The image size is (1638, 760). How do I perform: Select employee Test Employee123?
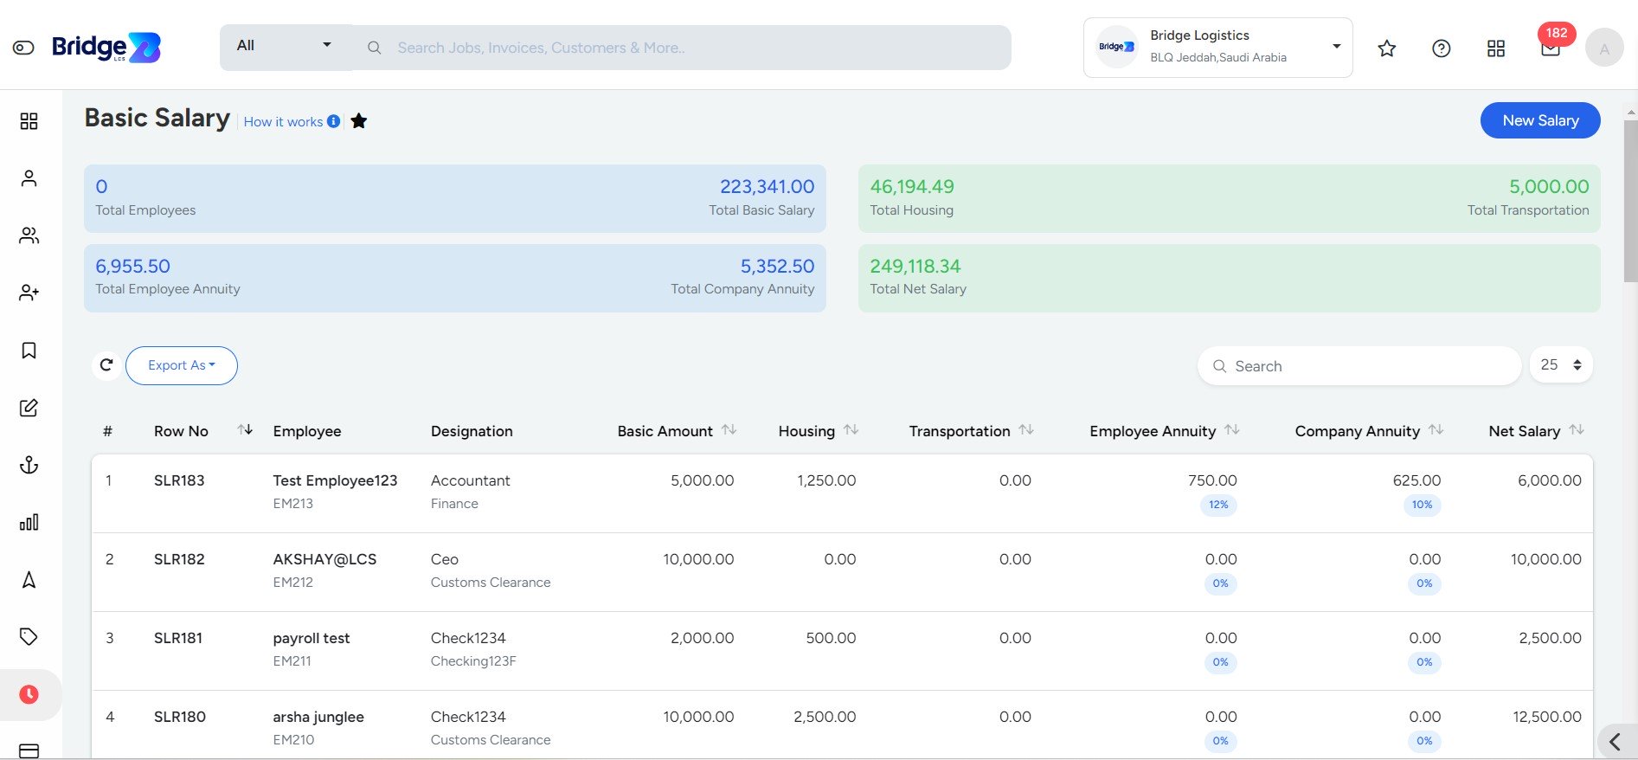tap(335, 480)
